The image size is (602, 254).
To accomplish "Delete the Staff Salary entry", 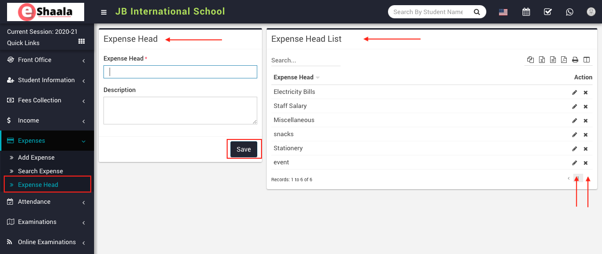I will click(x=586, y=107).
